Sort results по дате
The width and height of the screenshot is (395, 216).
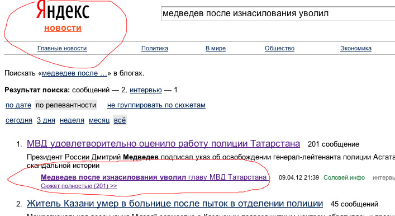18,105
